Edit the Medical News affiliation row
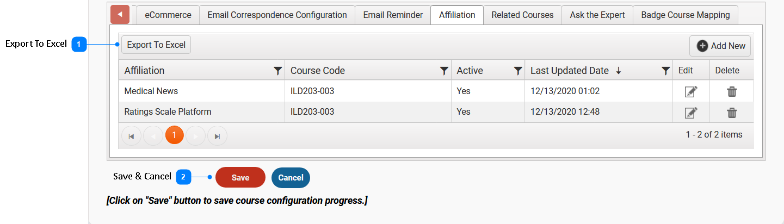Viewport: 784px width, 224px height. tap(691, 91)
